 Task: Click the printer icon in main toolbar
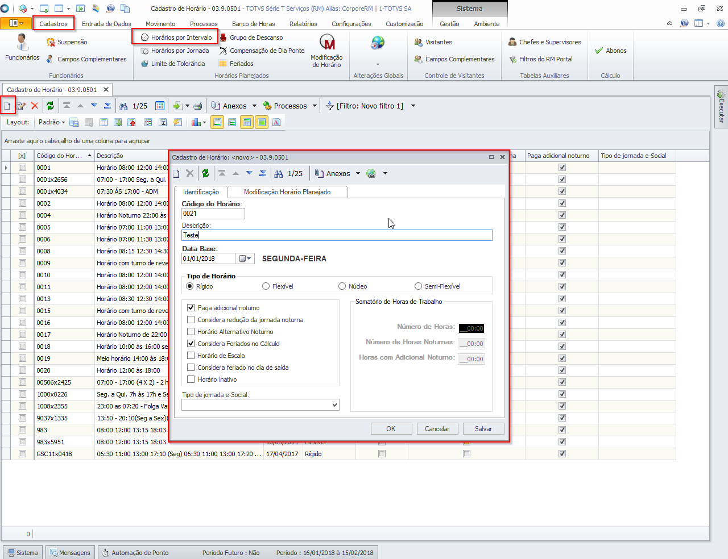click(x=197, y=106)
